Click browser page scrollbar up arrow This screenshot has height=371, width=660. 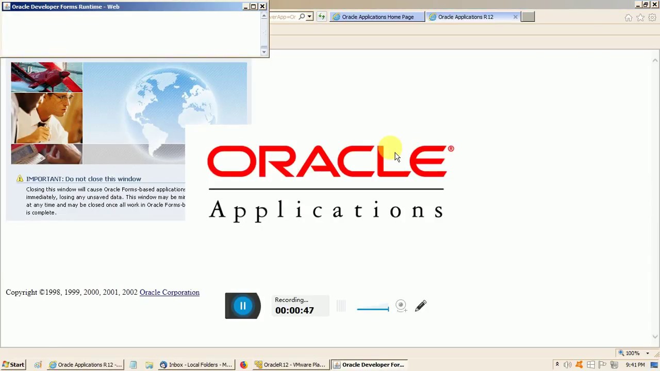click(655, 60)
